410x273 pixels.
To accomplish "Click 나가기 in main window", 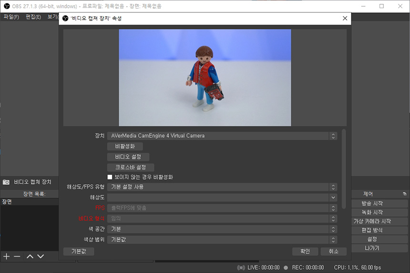I will [x=380, y=248].
